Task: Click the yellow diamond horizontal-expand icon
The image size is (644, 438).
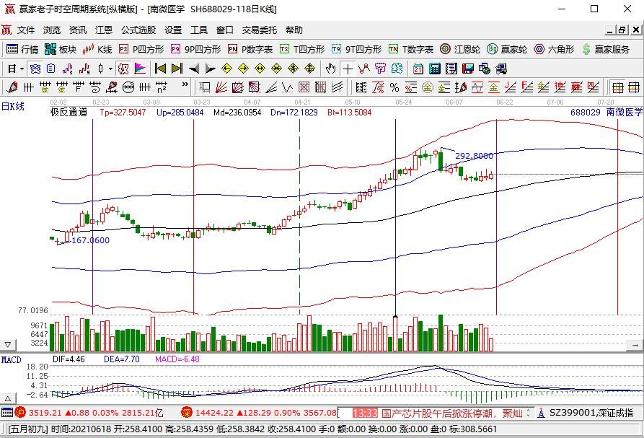Action: click(x=260, y=69)
